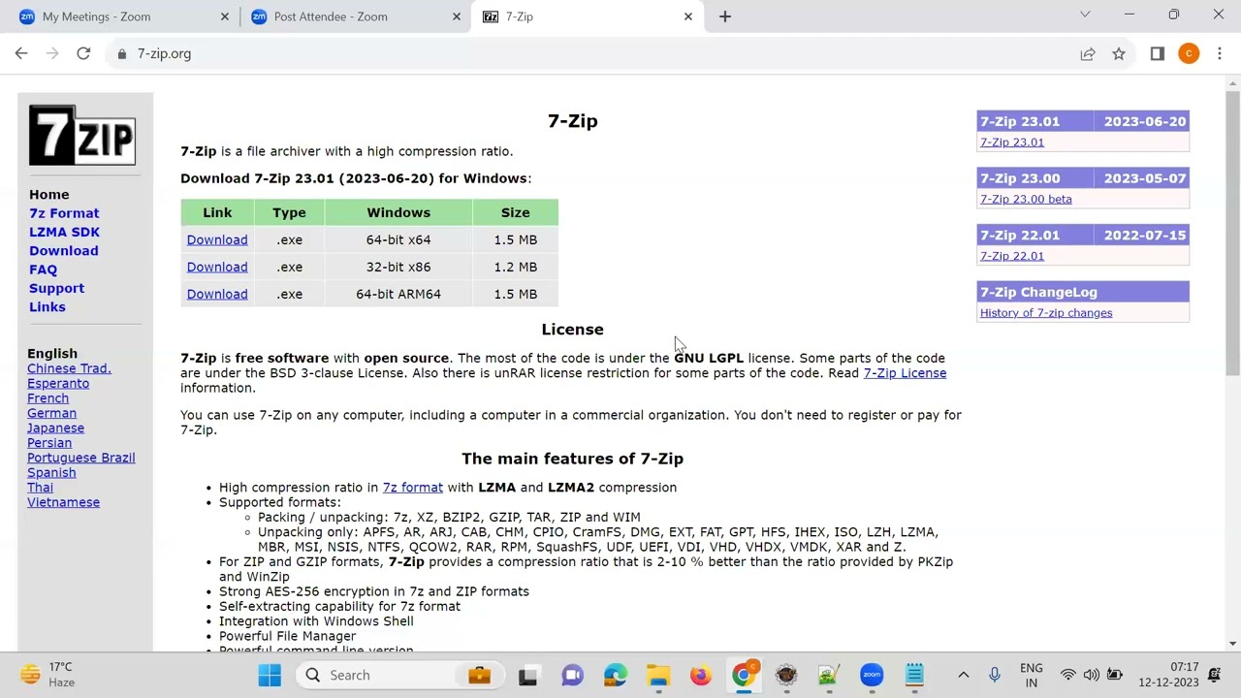Show hidden system tray icons
The width and height of the screenshot is (1241, 698).
tap(963, 675)
